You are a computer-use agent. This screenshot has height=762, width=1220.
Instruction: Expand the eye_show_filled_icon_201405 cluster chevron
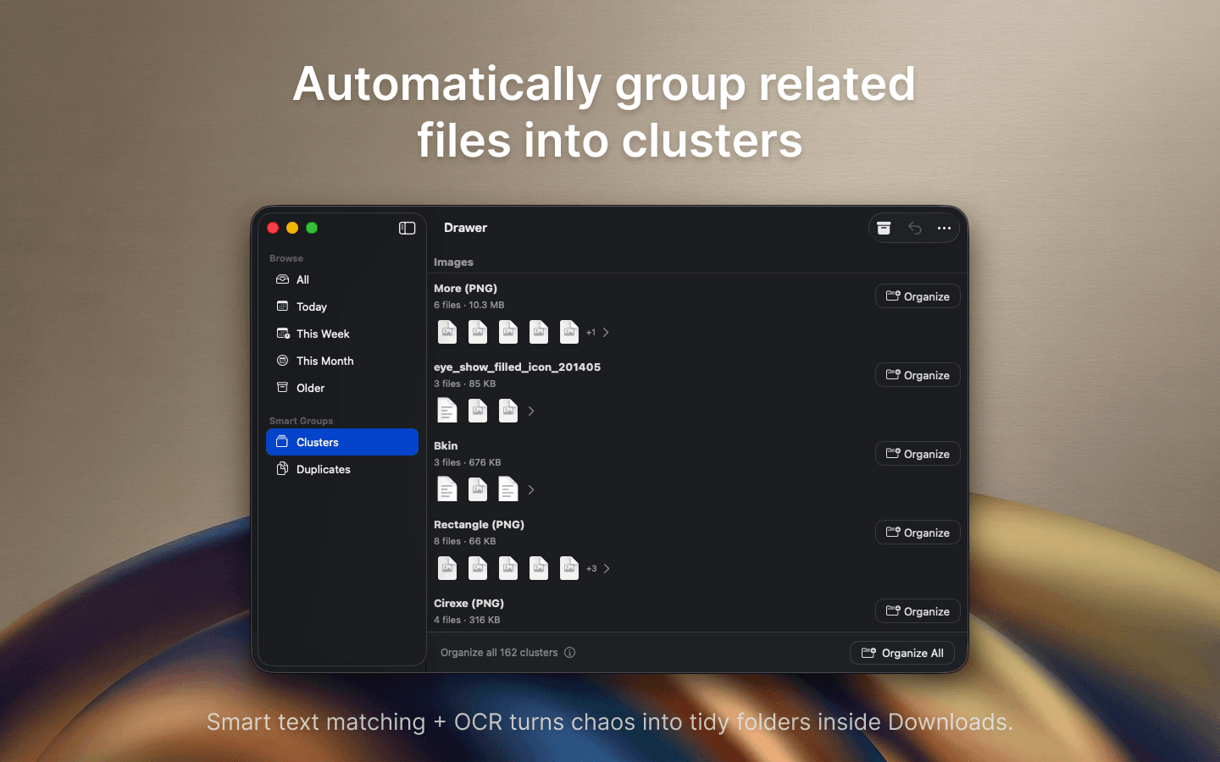click(531, 411)
